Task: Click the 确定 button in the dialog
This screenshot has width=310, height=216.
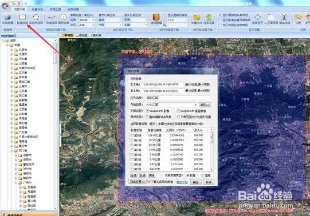Action: 195,182
